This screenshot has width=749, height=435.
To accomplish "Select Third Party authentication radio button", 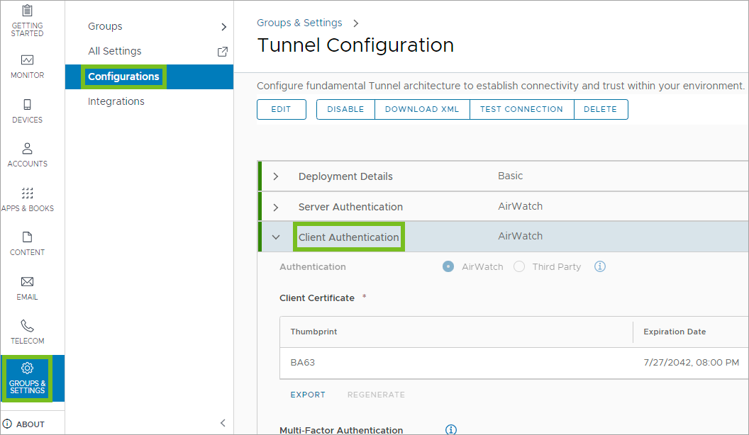I will coord(519,266).
